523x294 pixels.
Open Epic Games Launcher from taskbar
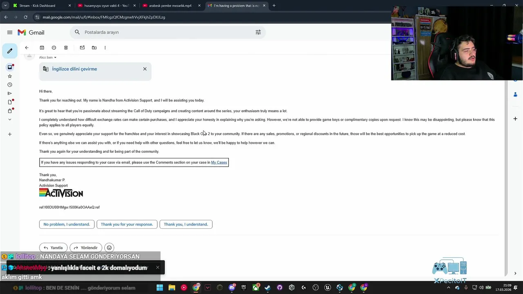pos(244,287)
